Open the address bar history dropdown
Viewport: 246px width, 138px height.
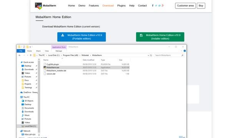(148, 55)
